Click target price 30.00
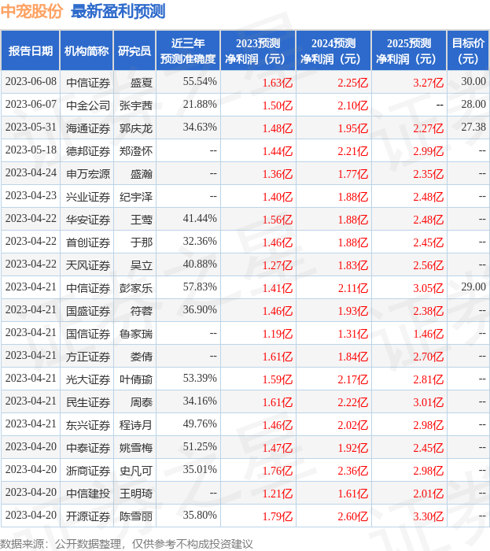This screenshot has width=490, height=551. point(473,82)
